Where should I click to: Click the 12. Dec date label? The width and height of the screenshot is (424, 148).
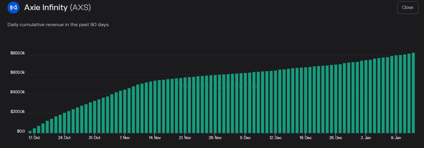[275, 138]
